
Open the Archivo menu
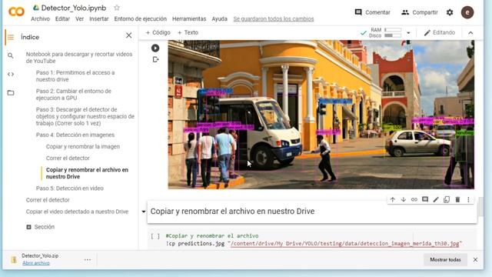40,18
